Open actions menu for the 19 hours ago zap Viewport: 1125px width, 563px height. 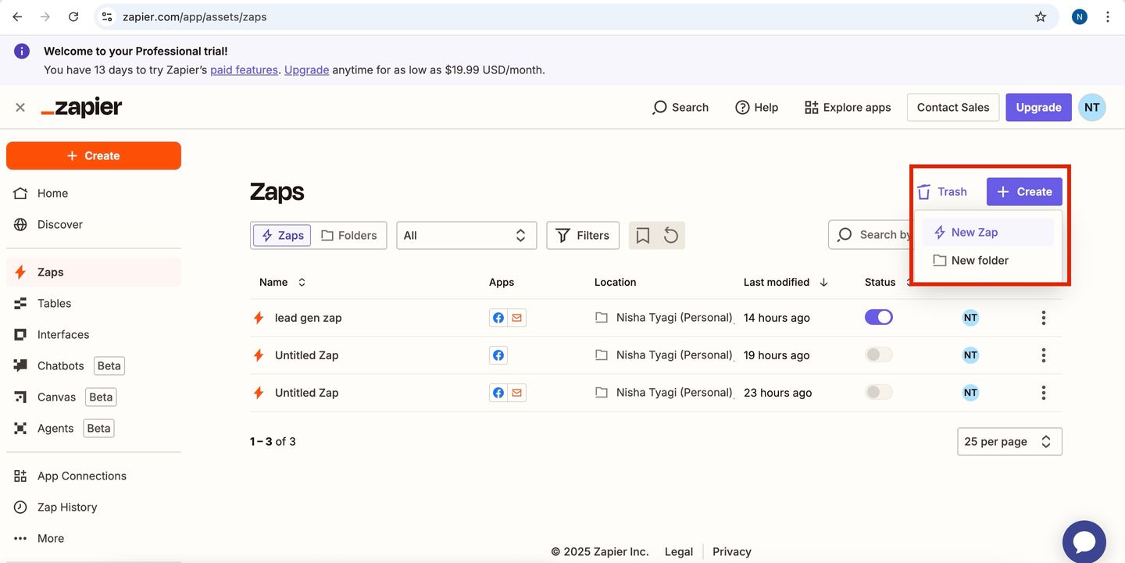point(1043,355)
